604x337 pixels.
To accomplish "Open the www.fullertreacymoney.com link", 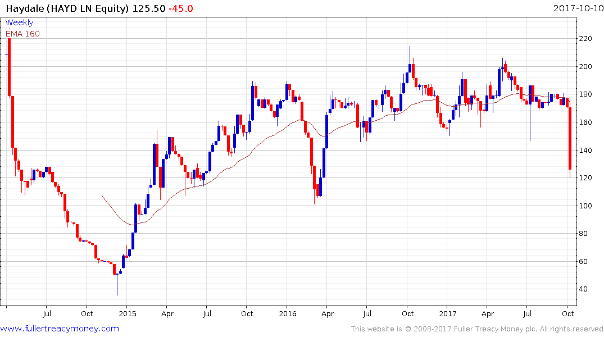I will (x=60, y=329).
